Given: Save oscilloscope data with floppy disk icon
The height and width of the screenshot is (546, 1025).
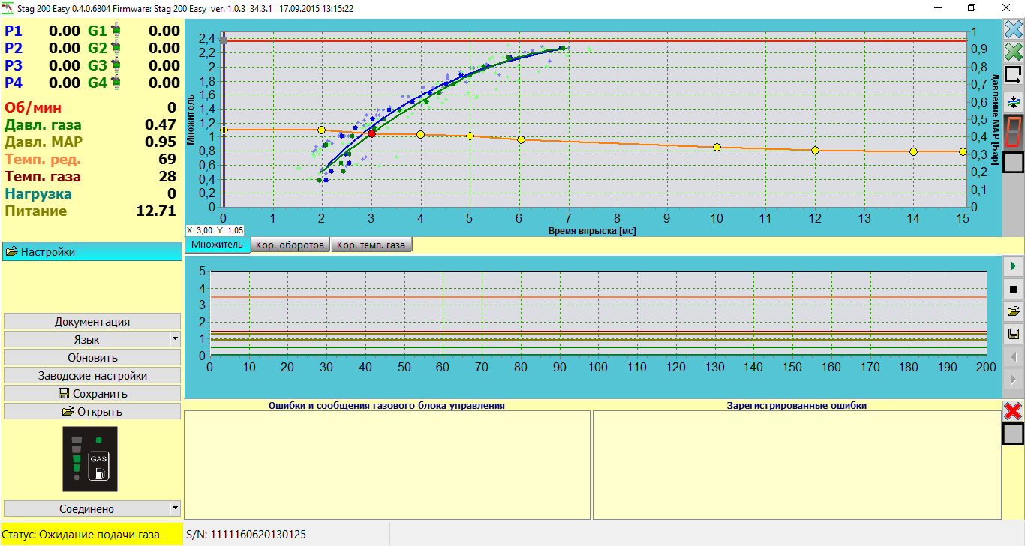Looking at the screenshot, I should tap(1013, 334).
